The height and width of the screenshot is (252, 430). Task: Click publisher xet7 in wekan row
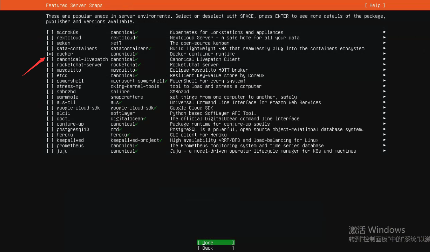pyautogui.click(x=116, y=43)
